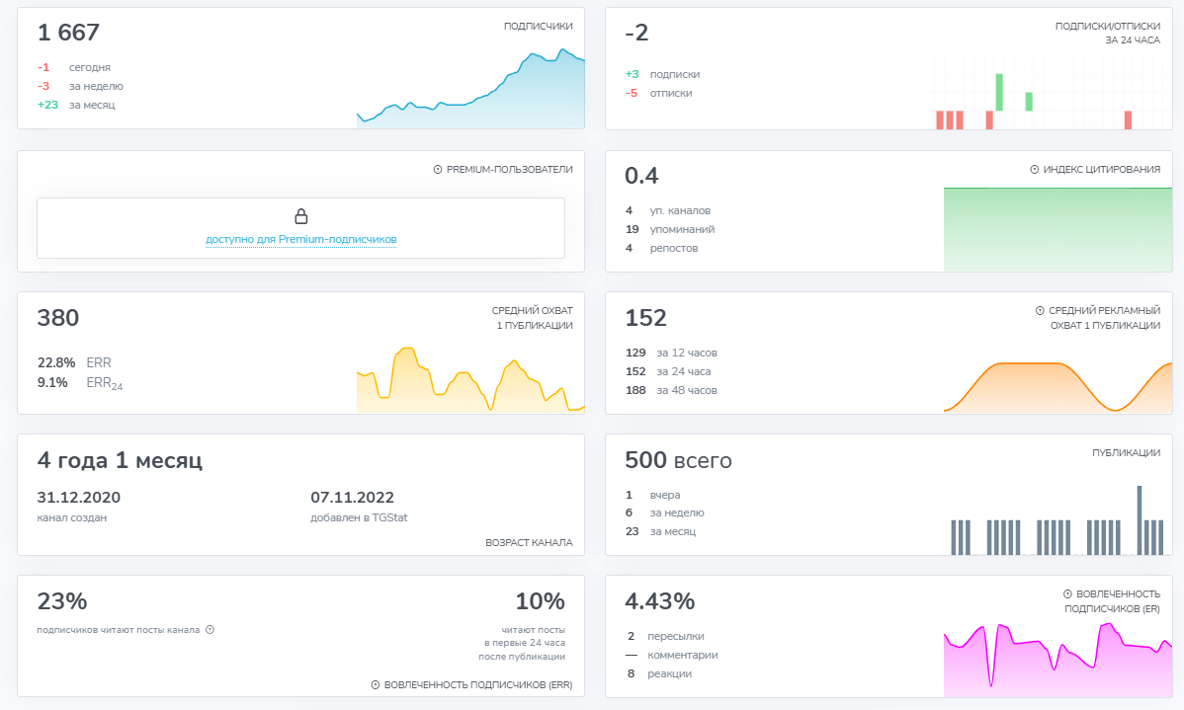Select the '4 уп. каналов' row

click(667, 210)
